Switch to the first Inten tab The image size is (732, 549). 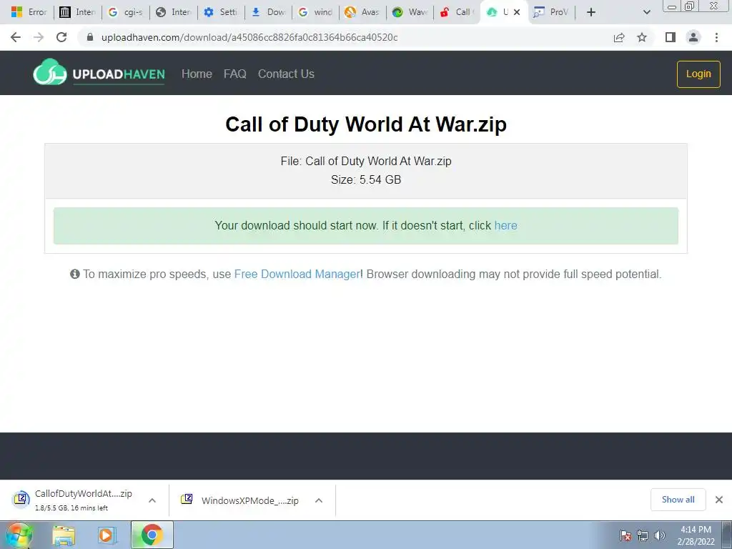(78, 12)
